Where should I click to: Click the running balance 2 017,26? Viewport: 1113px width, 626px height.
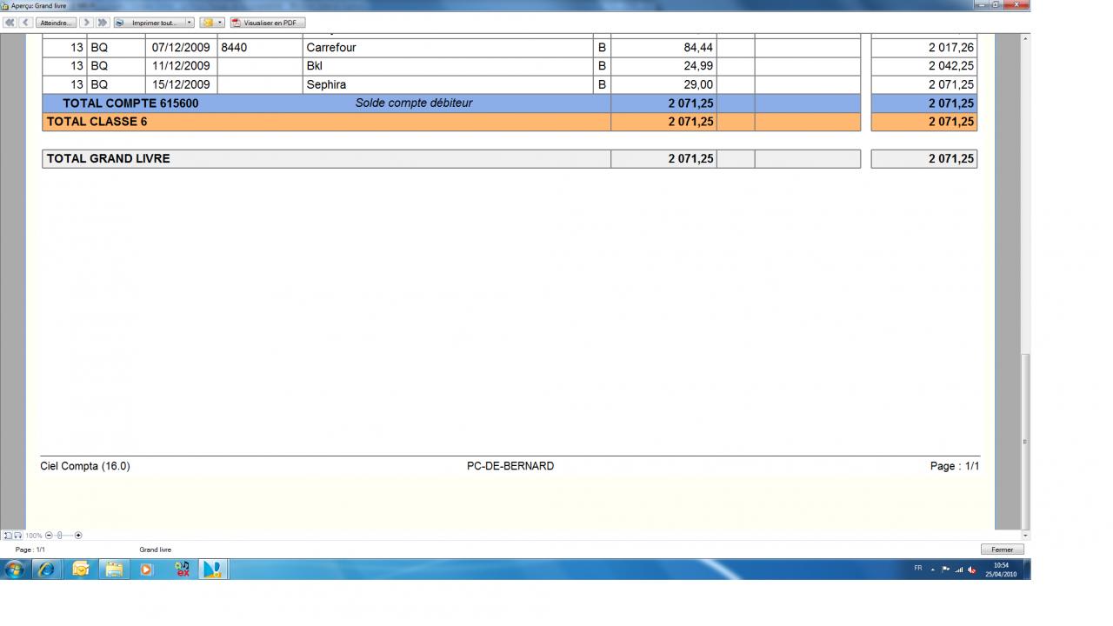951,48
